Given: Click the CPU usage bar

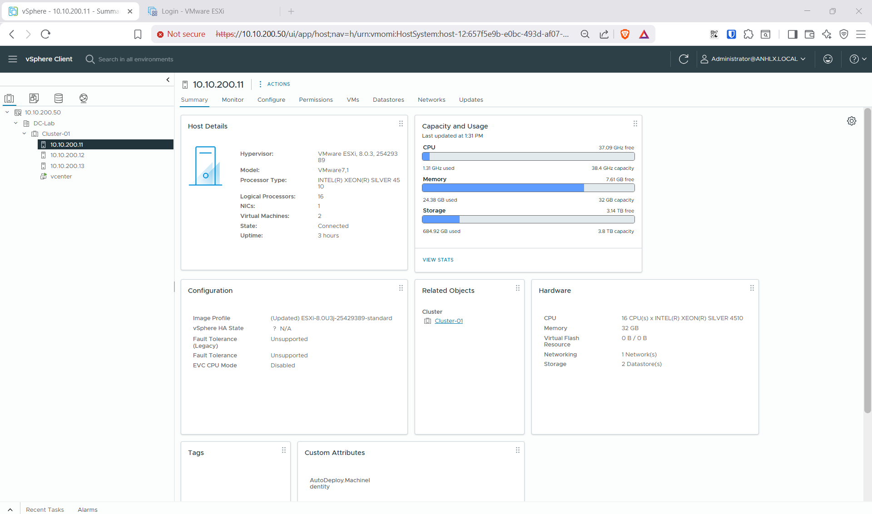Looking at the screenshot, I should [528, 157].
